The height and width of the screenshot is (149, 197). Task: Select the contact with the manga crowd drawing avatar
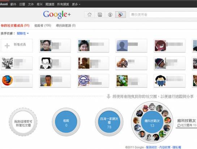point(17,63)
